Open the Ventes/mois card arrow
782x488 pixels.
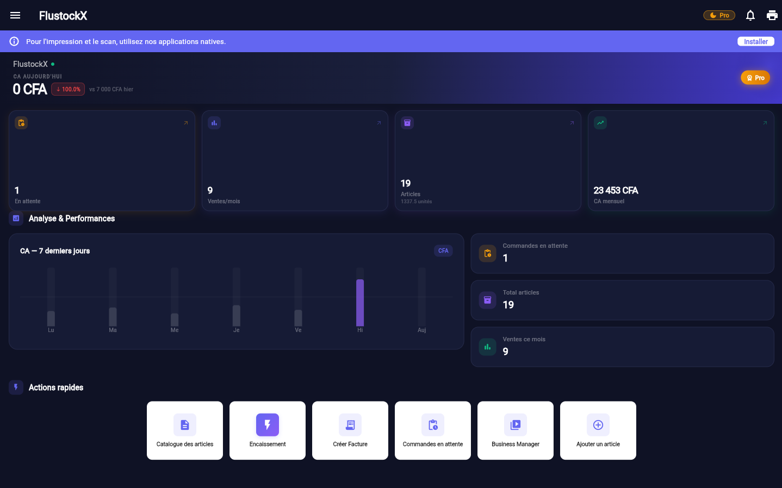[379, 123]
